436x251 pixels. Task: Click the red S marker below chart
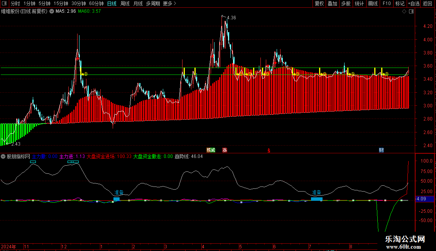pos(269,151)
